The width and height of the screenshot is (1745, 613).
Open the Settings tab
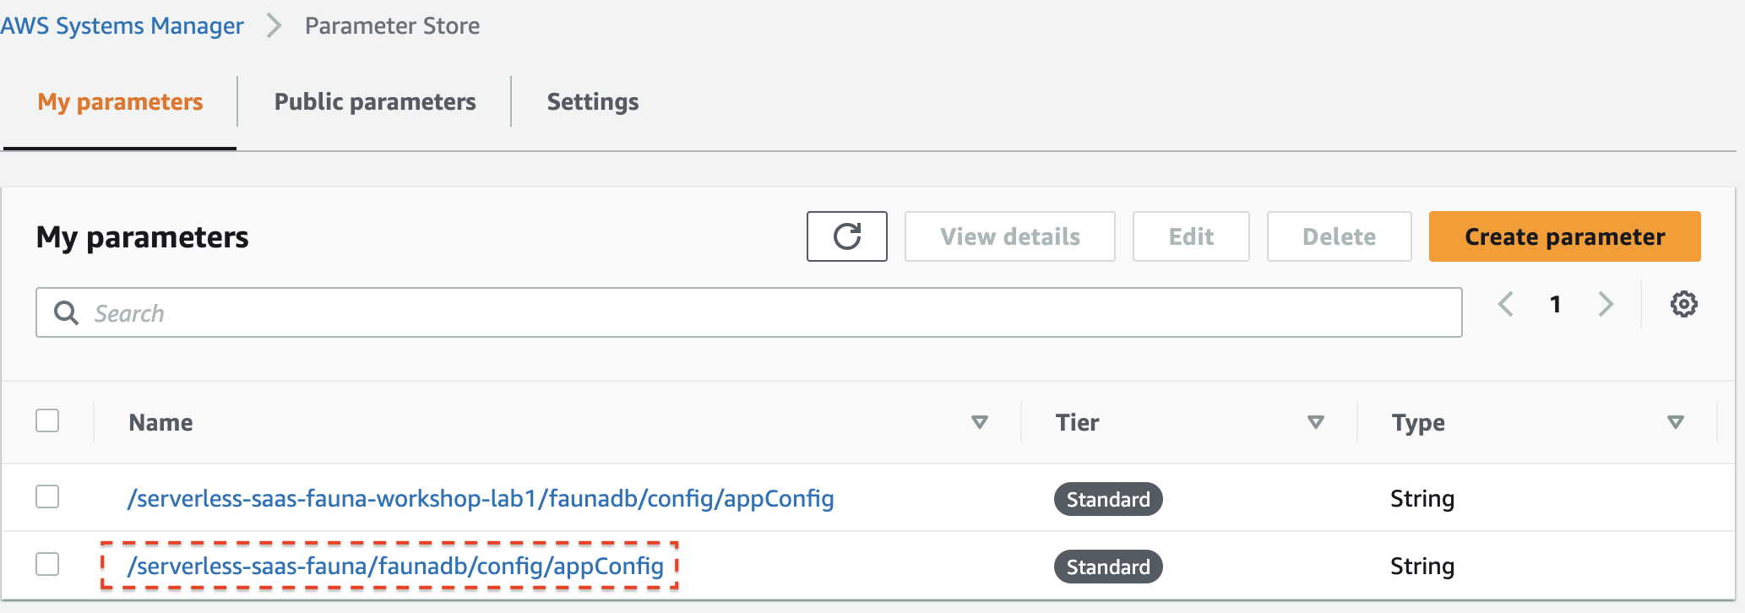coord(593,101)
